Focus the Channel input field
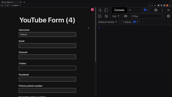Image resolution: width=172 pixels, height=97 pixels. 47,57
